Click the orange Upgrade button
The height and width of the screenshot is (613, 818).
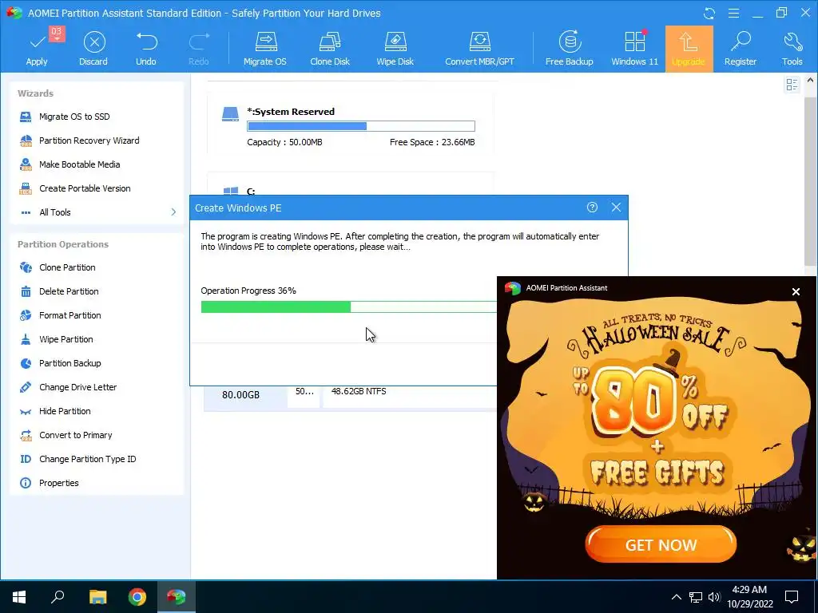point(689,49)
